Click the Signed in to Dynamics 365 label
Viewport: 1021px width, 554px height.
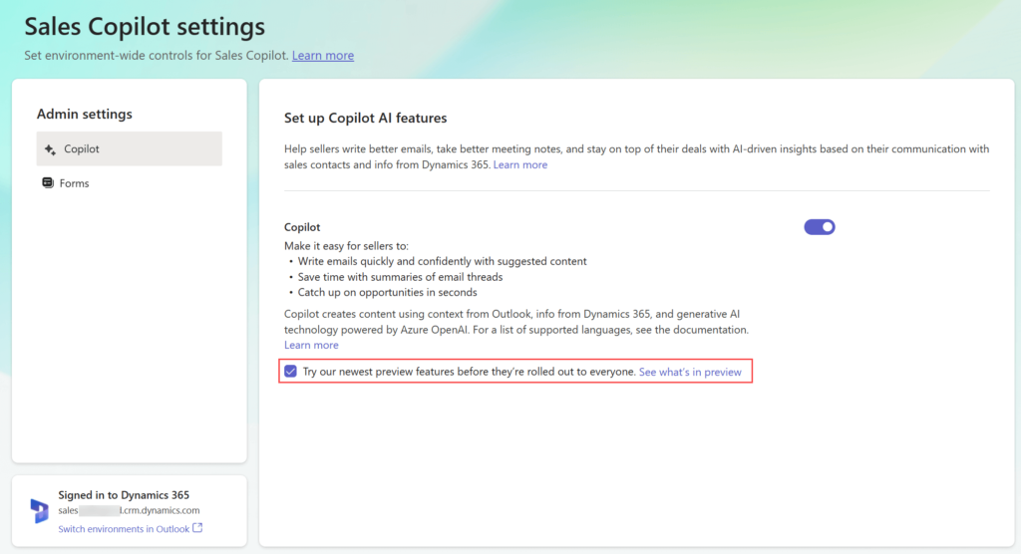click(124, 494)
